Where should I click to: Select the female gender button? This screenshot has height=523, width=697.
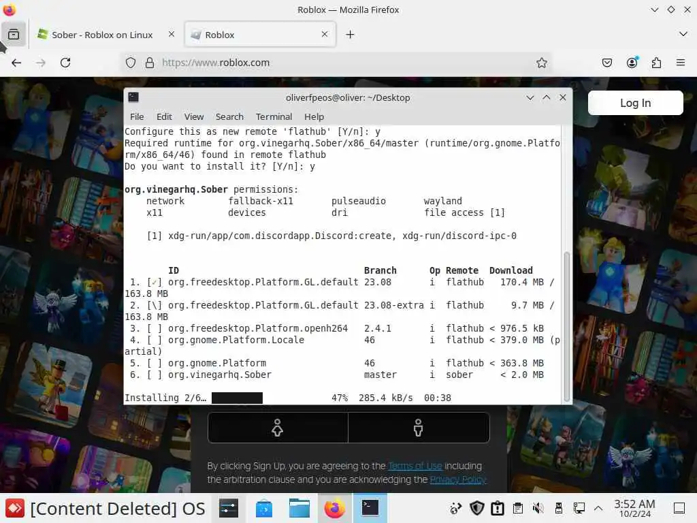coord(278,428)
